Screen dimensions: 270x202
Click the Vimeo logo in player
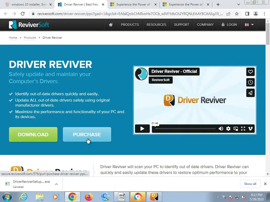[250, 129]
